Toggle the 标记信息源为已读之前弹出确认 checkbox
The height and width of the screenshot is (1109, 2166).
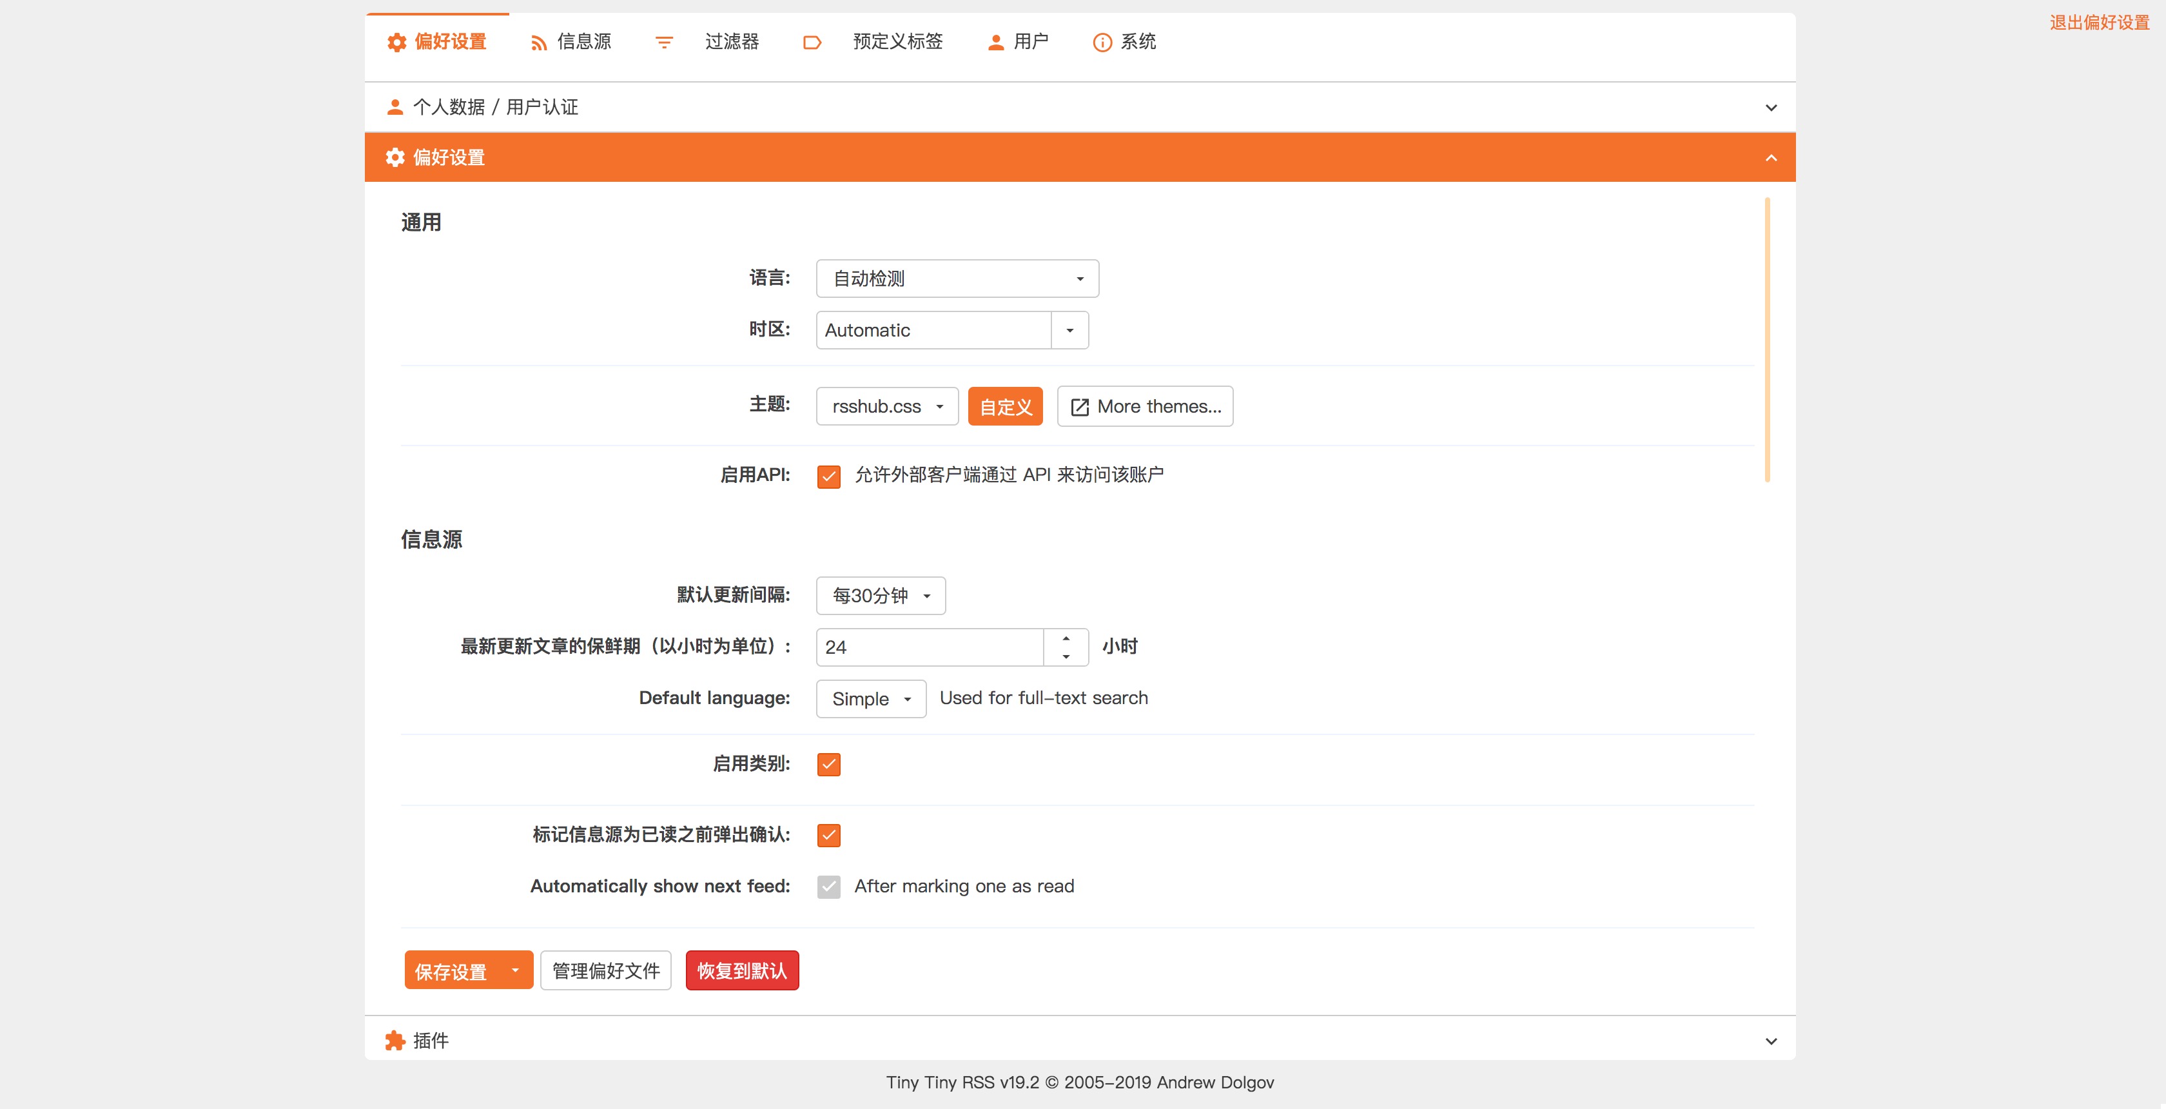[x=828, y=835]
